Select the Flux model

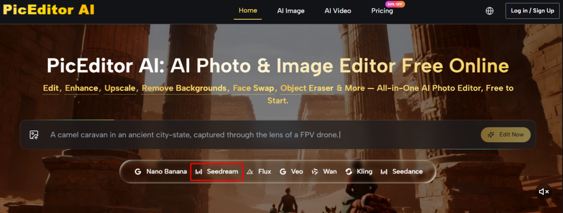pos(259,172)
